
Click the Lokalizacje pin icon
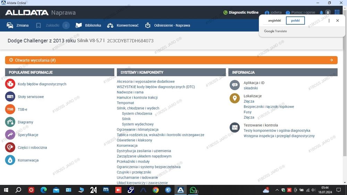(235, 98)
